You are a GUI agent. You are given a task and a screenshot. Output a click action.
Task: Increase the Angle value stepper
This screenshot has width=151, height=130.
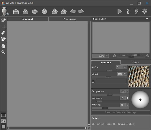coord(125,67)
